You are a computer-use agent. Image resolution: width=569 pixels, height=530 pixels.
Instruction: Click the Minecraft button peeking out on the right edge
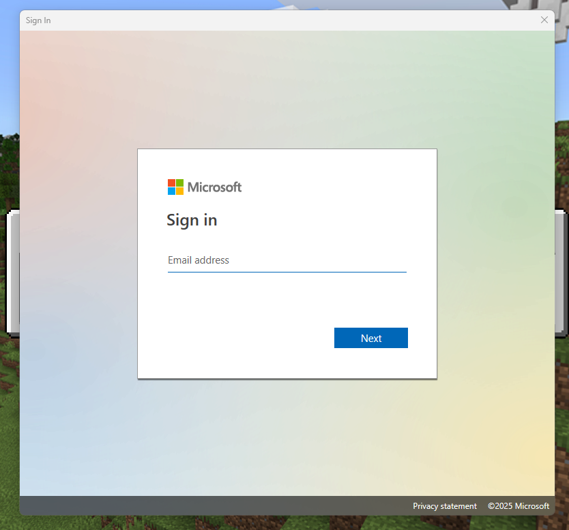(560, 272)
